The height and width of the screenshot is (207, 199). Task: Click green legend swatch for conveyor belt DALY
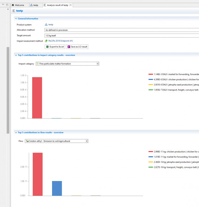[x=151, y=90]
